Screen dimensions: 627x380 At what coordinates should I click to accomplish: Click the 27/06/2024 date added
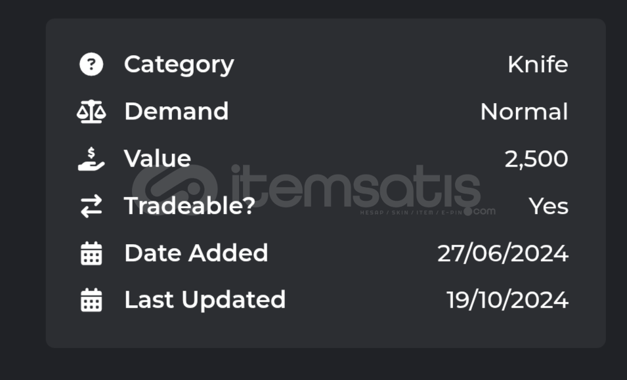click(x=503, y=253)
